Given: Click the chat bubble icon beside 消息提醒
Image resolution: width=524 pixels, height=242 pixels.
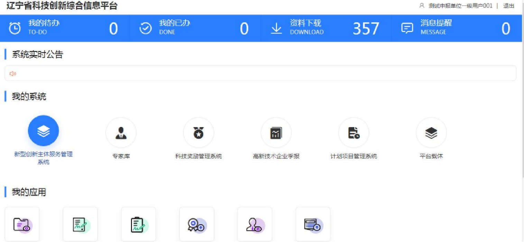Looking at the screenshot, I should [407, 28].
